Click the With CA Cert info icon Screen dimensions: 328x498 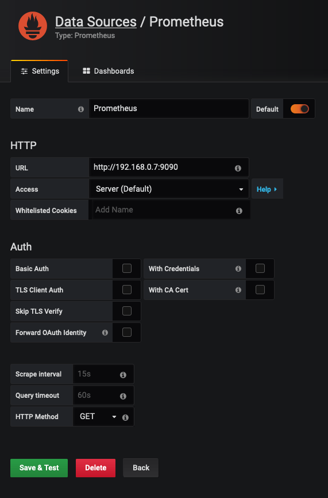pos(238,290)
